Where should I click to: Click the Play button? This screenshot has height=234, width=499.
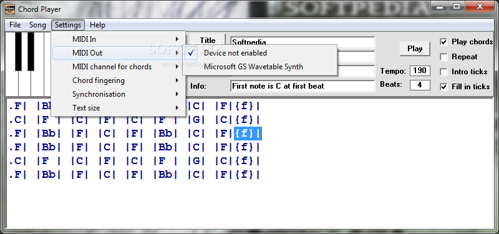coord(415,49)
